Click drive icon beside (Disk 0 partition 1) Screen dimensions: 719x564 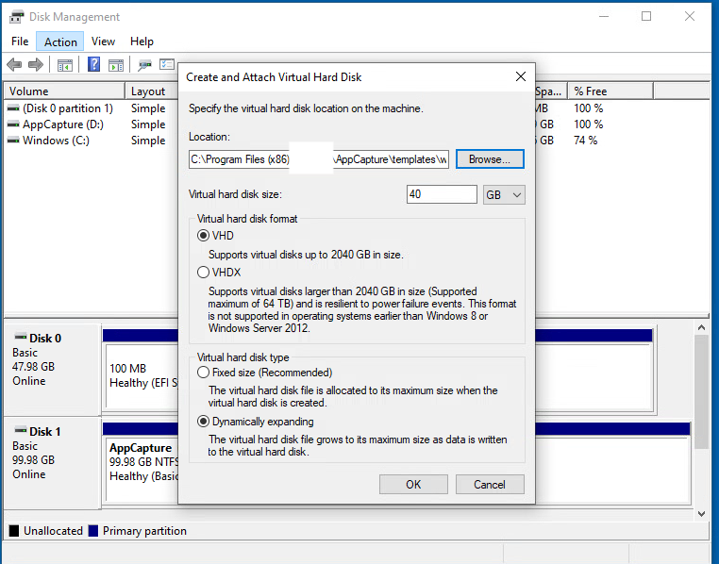tap(14, 108)
